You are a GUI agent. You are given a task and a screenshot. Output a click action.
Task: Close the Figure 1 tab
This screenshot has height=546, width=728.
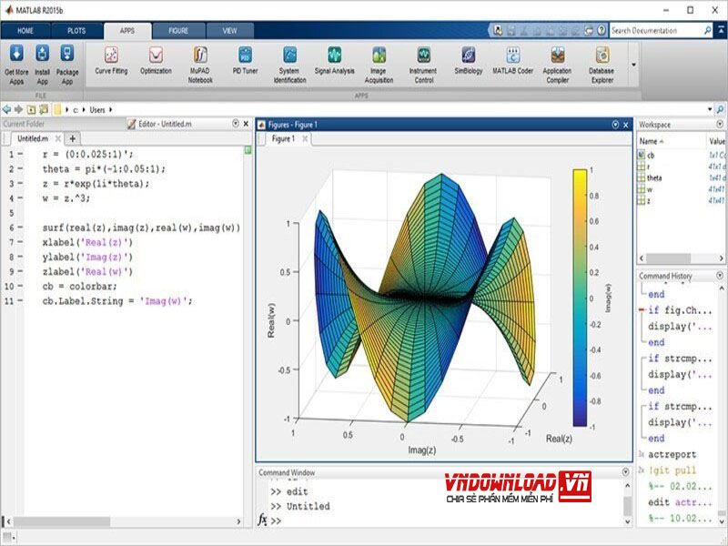pos(305,139)
